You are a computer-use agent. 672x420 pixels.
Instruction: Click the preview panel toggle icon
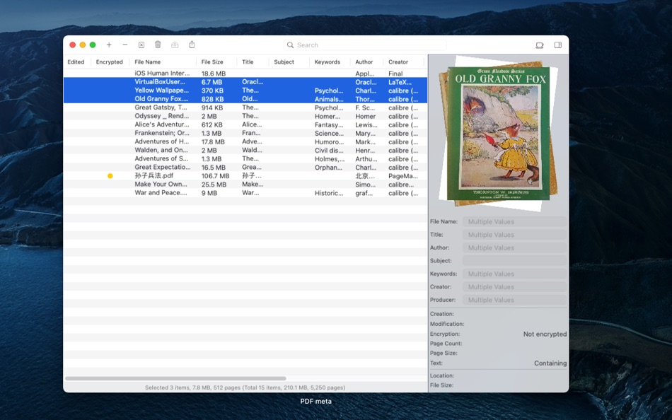point(540,45)
